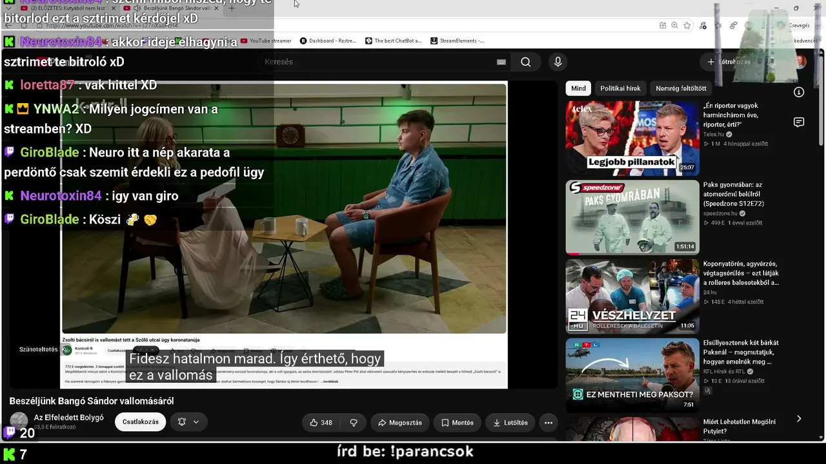
Task: Bookmark the page with the star icon
Action: point(687,25)
